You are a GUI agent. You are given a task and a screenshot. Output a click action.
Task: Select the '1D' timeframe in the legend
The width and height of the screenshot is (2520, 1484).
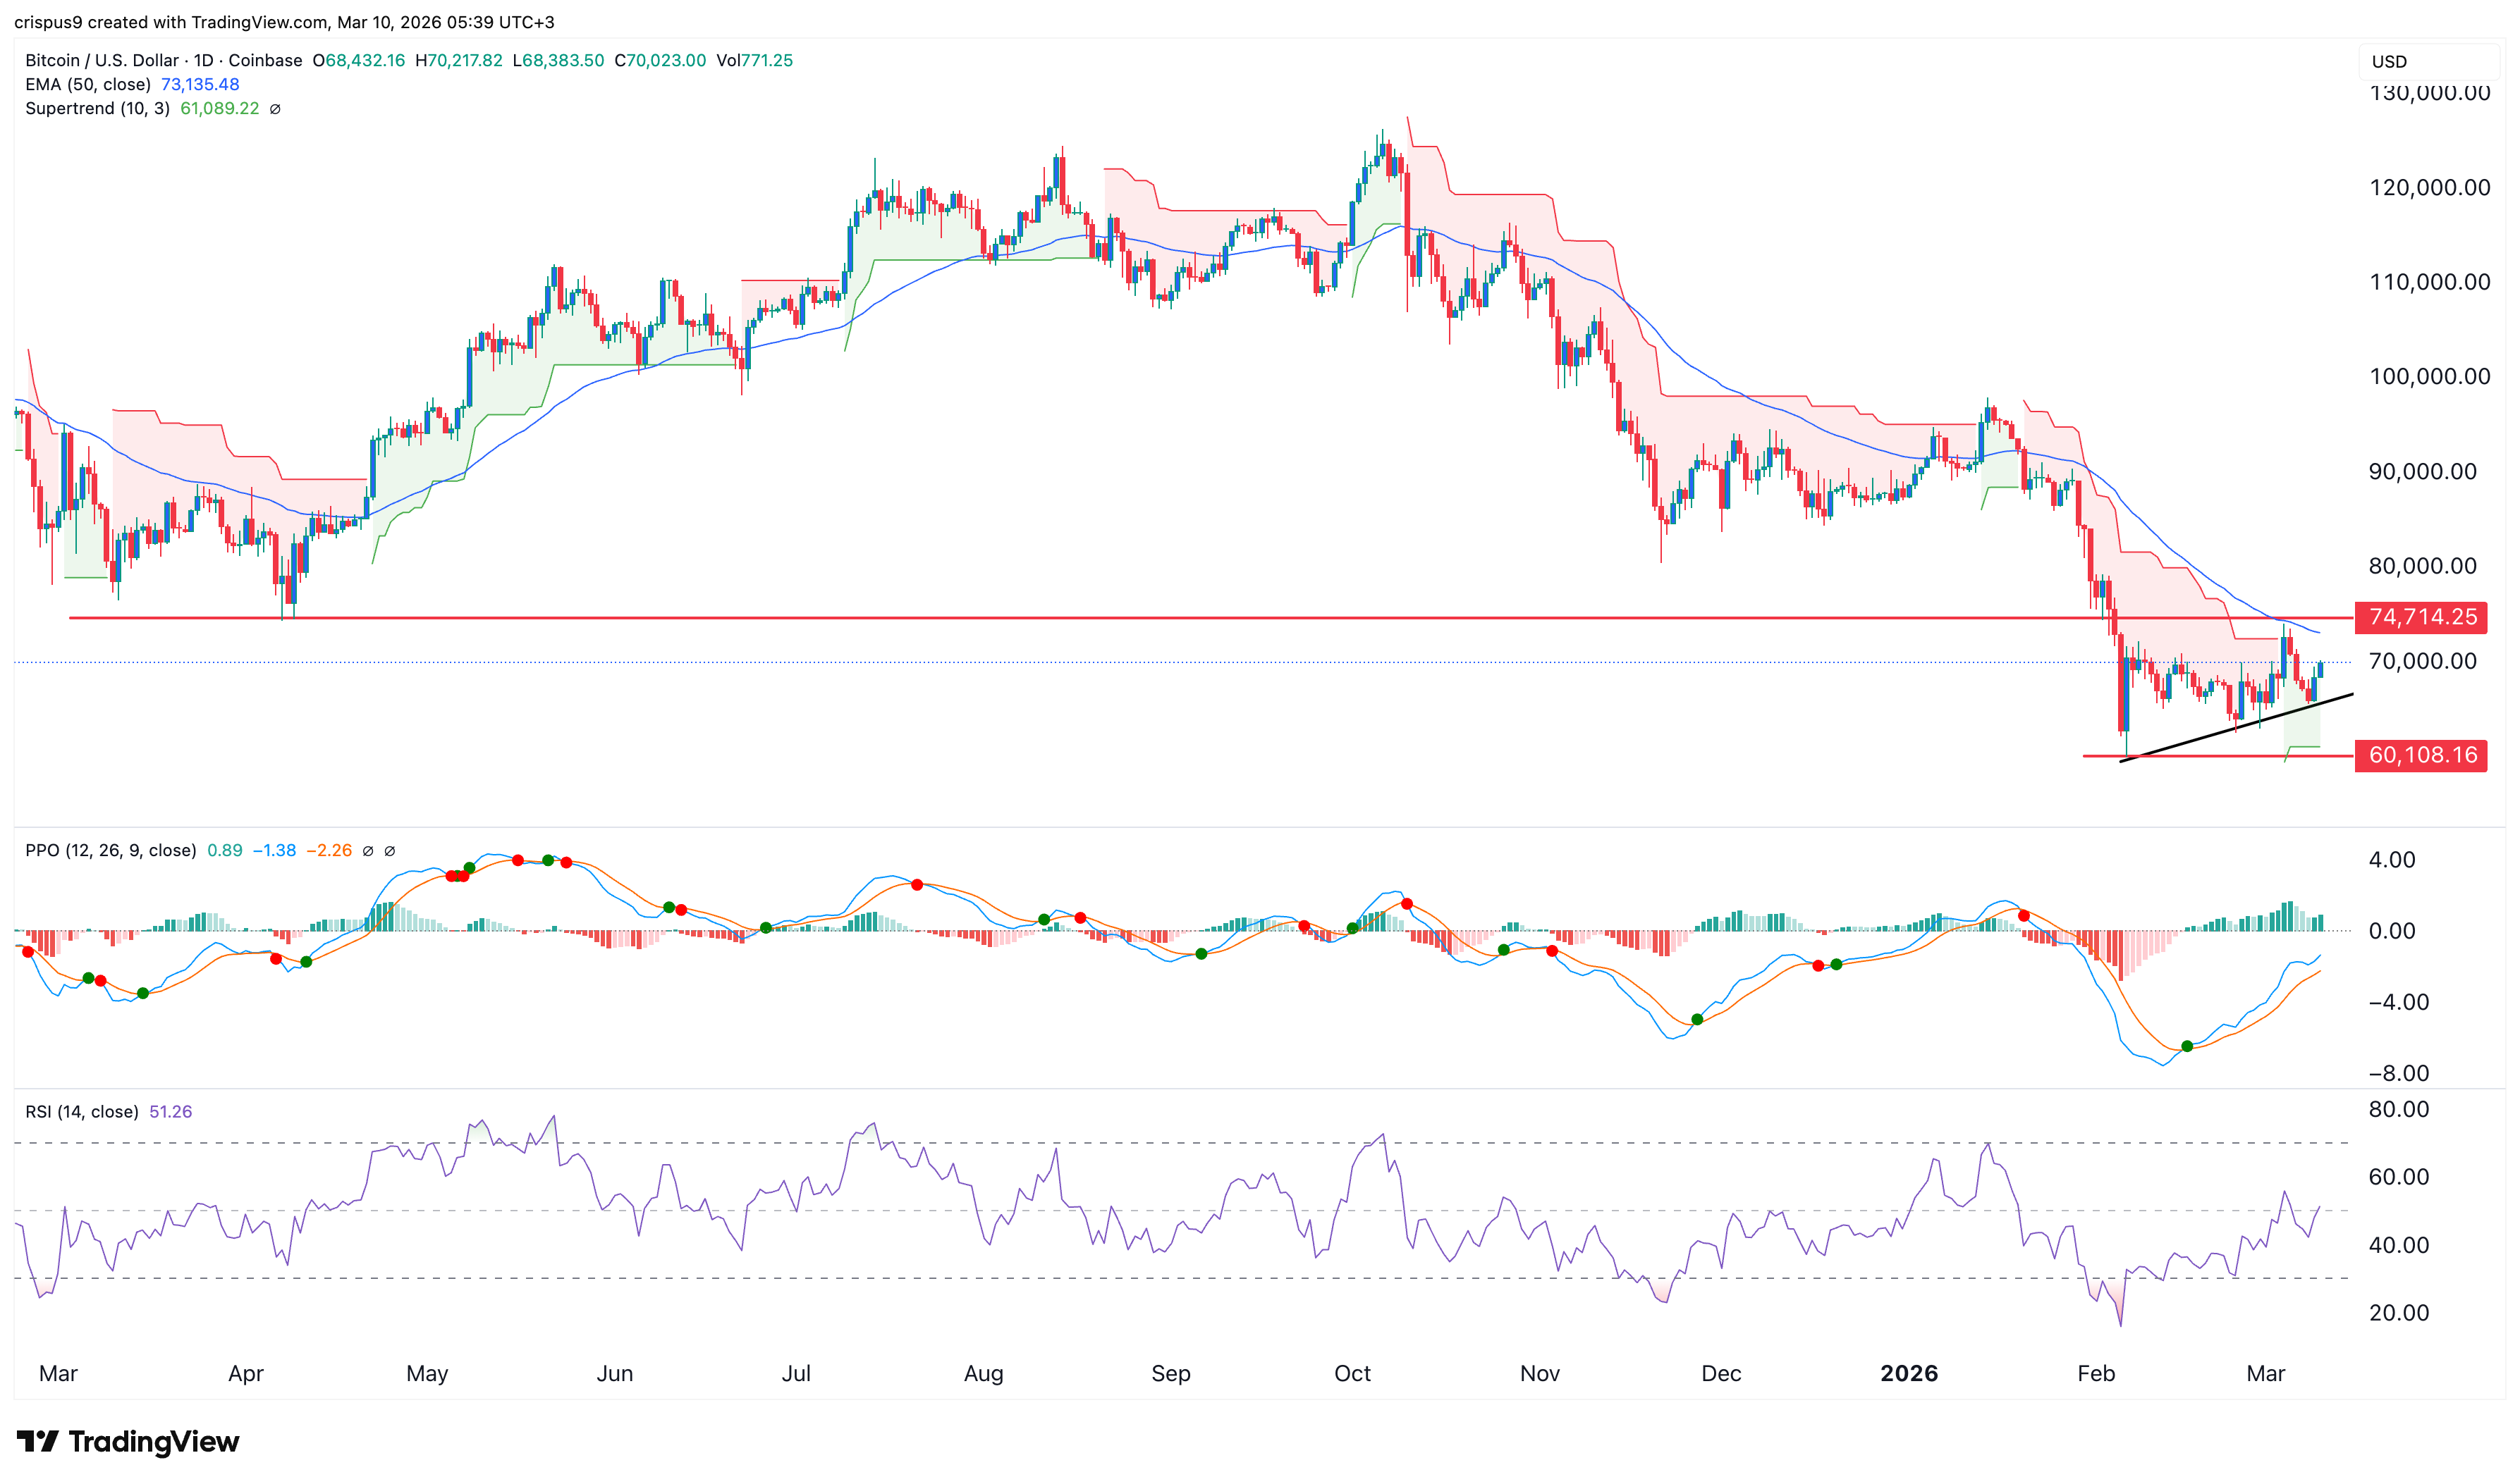click(203, 60)
